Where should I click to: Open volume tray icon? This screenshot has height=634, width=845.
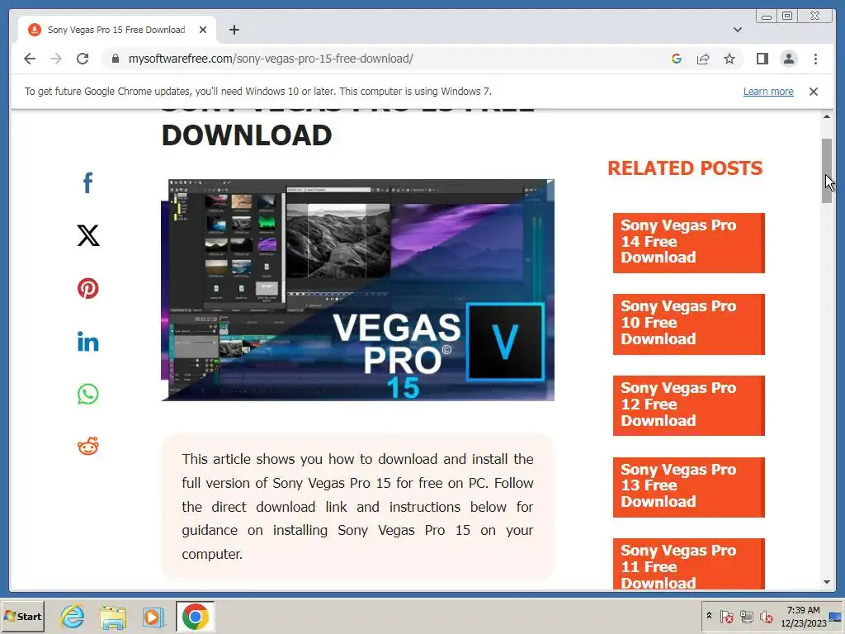point(766,616)
